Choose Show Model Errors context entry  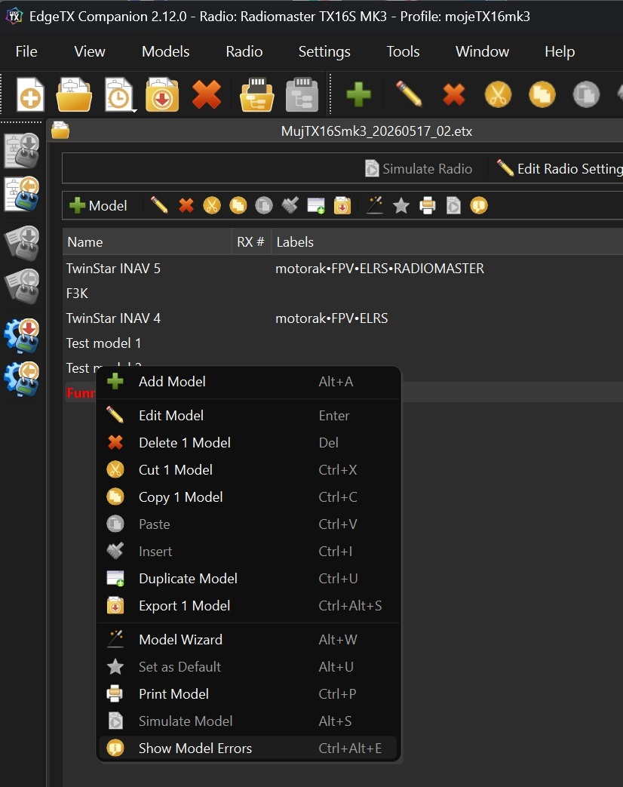tap(248, 748)
